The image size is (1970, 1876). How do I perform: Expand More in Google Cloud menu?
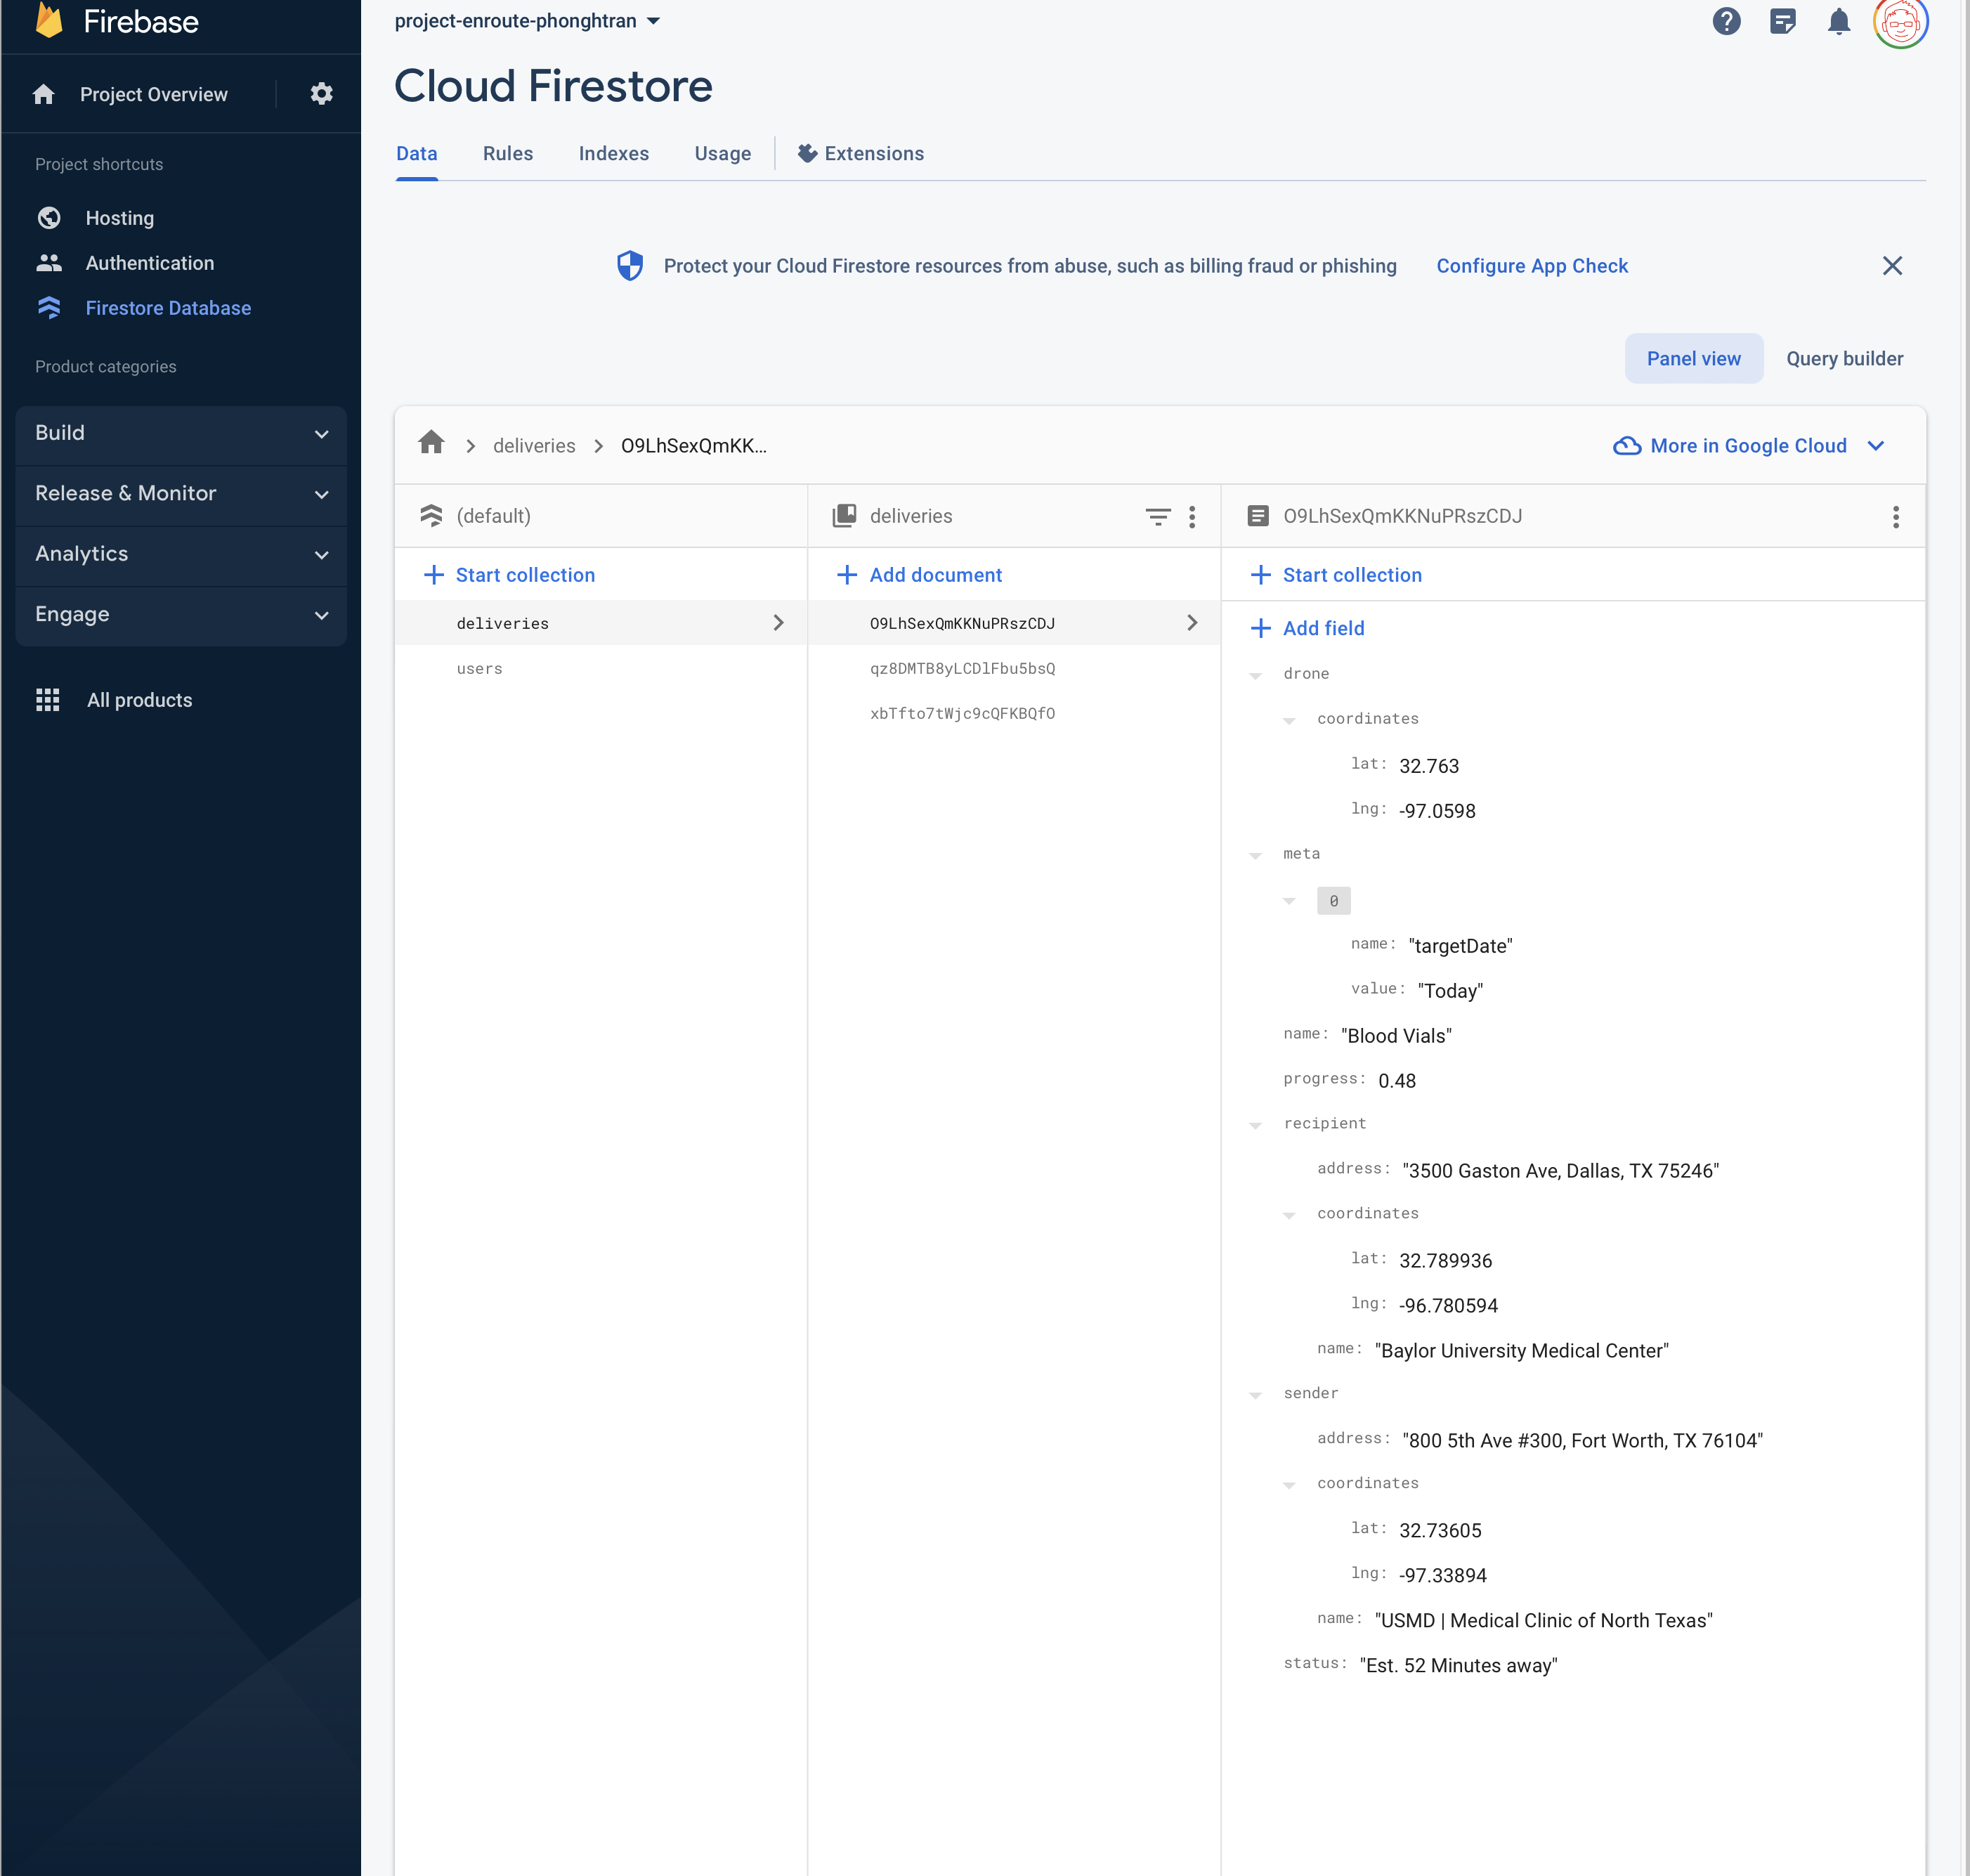point(1876,446)
